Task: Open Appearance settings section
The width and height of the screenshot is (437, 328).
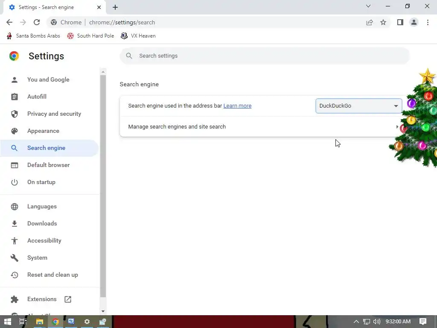Action: 50,131
